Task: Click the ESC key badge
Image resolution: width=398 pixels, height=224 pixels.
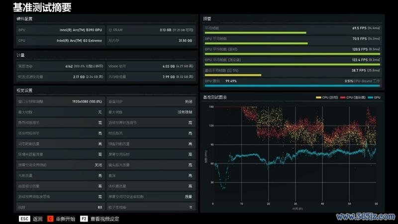Action: tap(24, 219)
